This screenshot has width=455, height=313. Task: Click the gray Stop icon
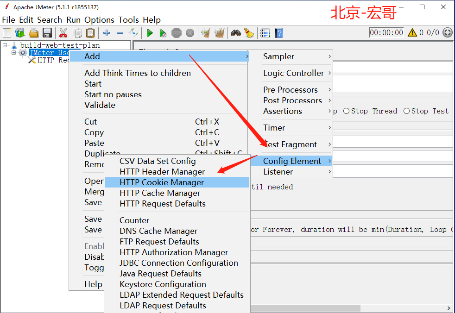pos(177,33)
